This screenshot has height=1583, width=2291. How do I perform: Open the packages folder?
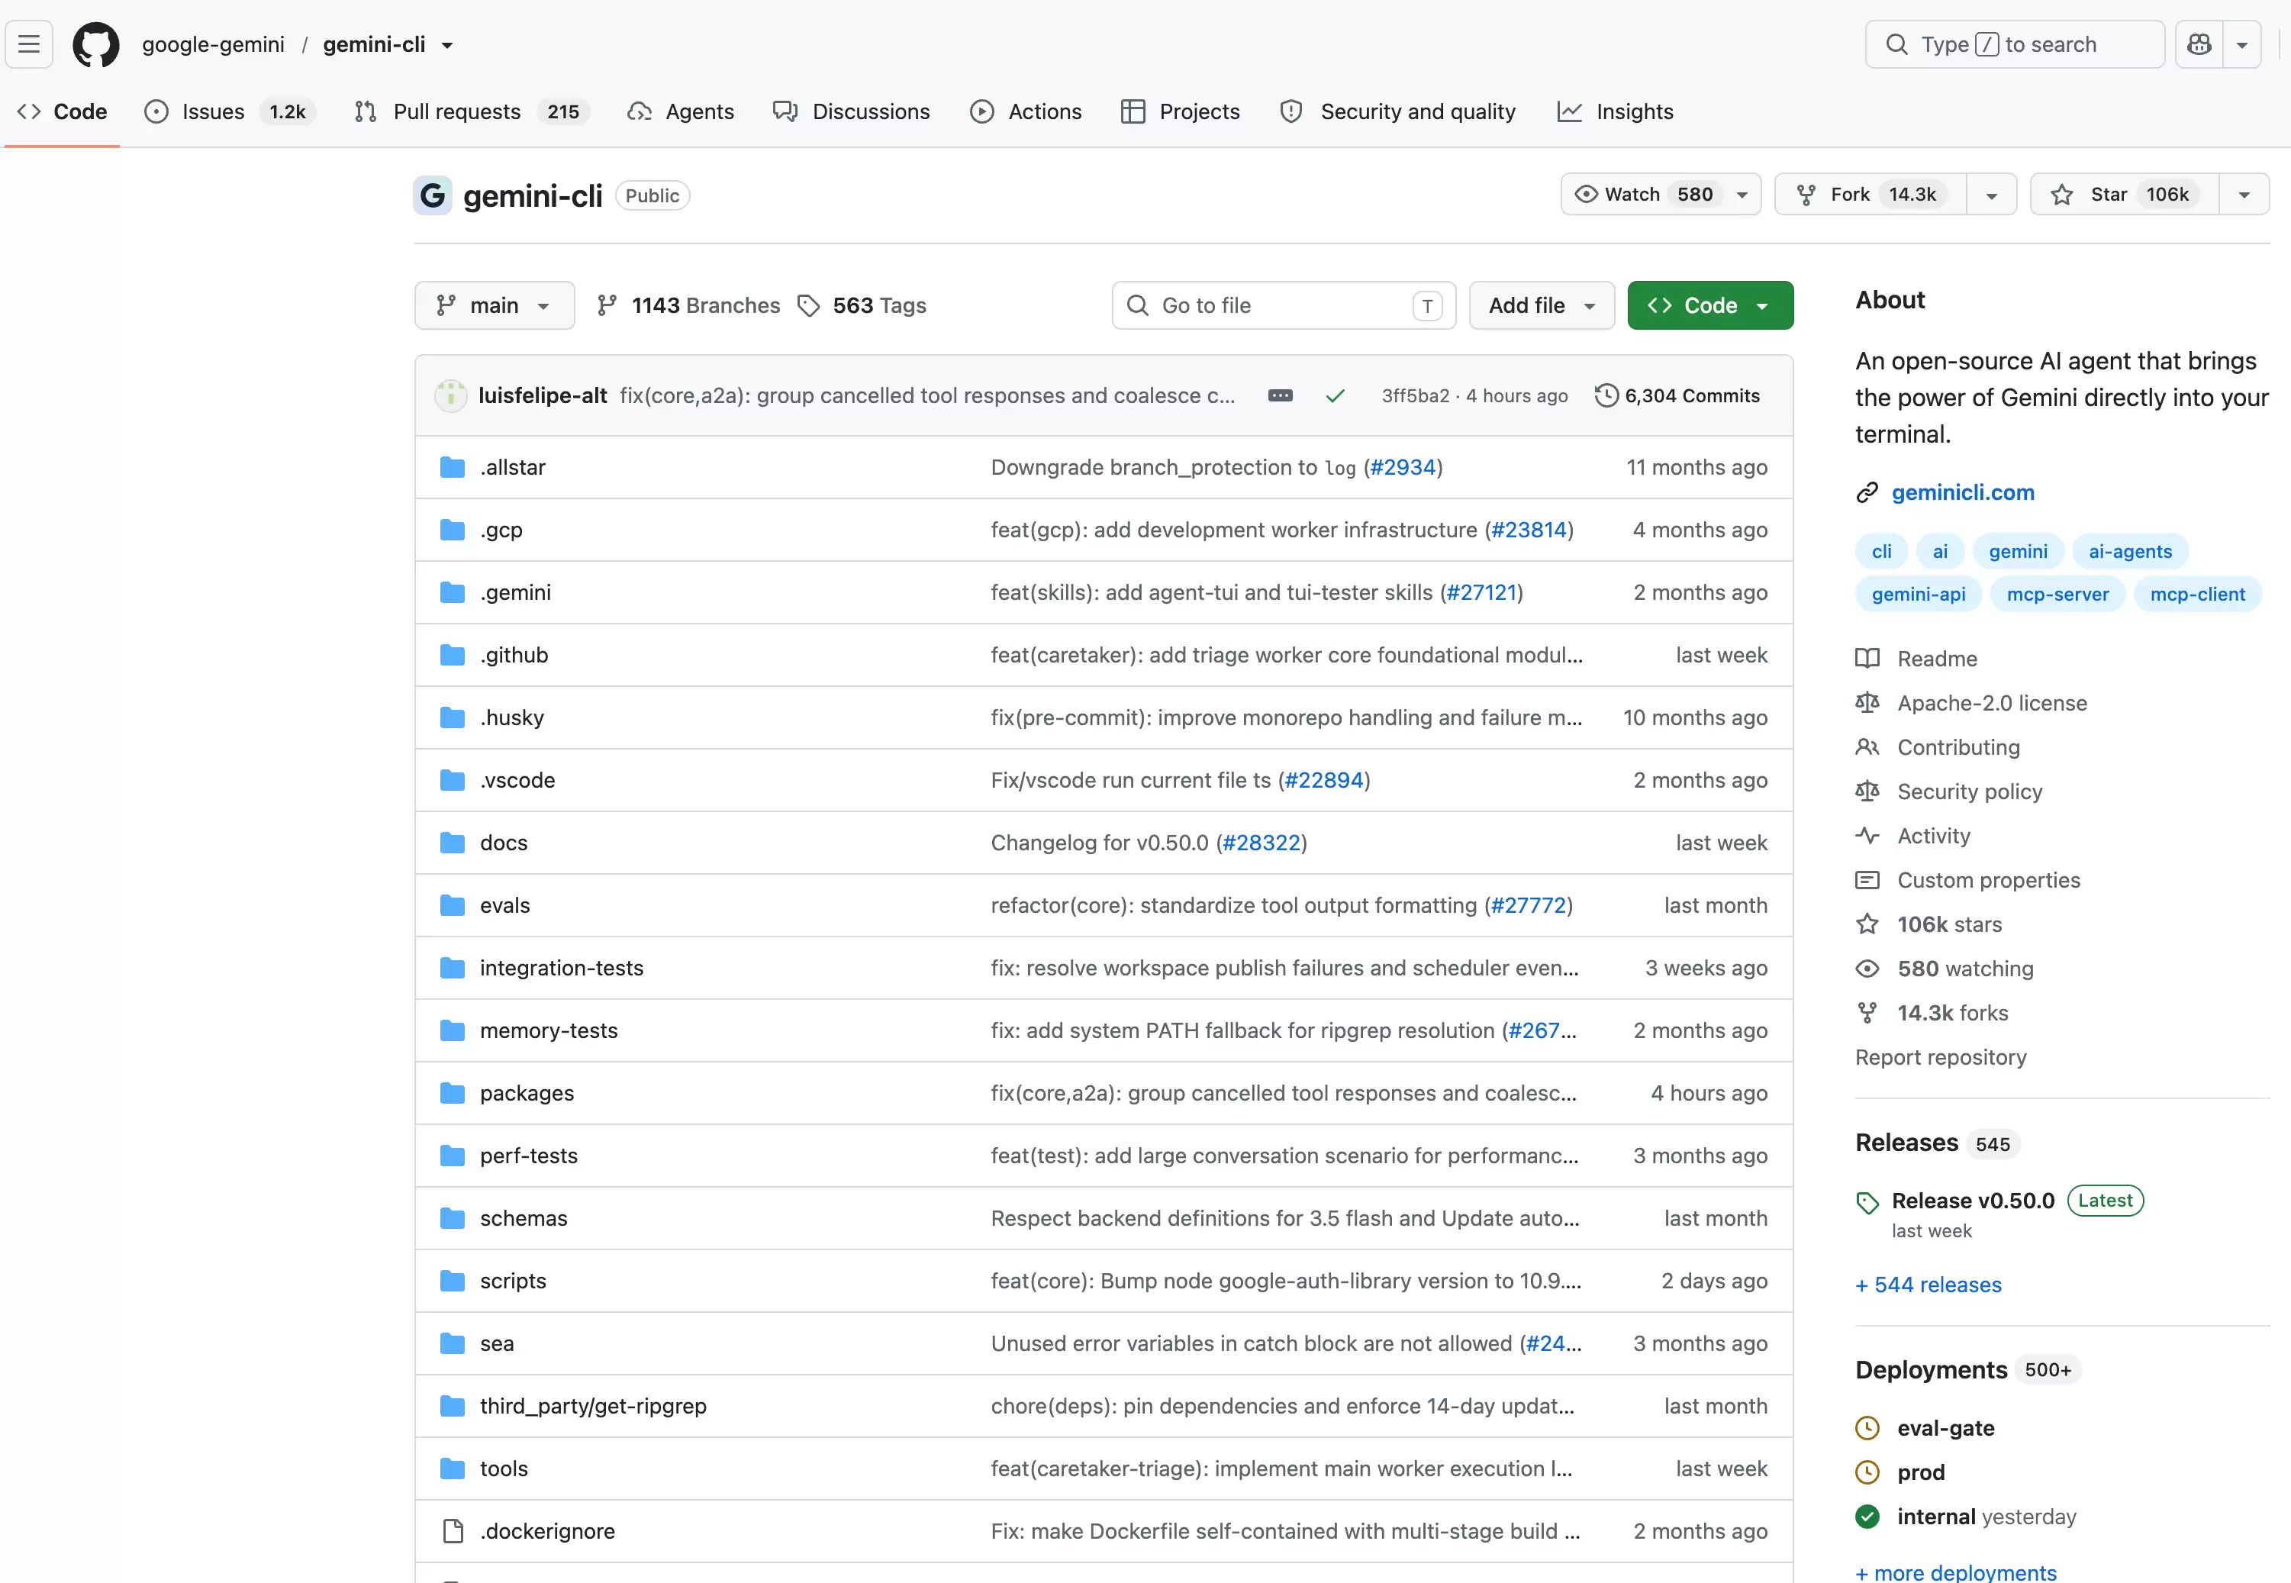coord(527,1093)
